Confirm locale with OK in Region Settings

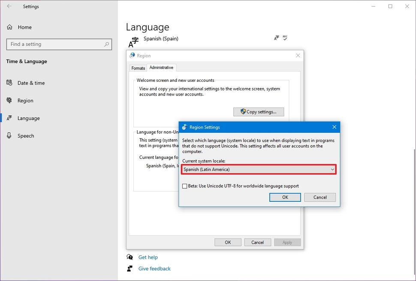point(285,197)
